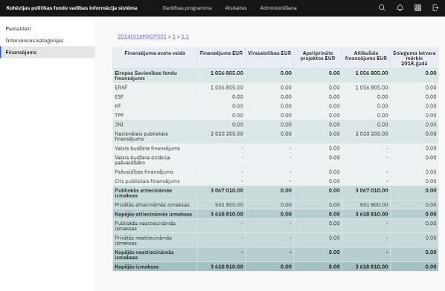The image size is (445, 291).
Task: Select Intervences kategorijas in the sidebar
Action: (34, 41)
